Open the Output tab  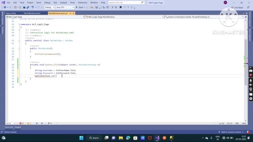coord(18,127)
